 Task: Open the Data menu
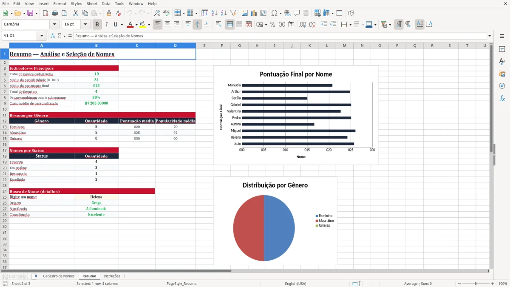coord(106,3)
